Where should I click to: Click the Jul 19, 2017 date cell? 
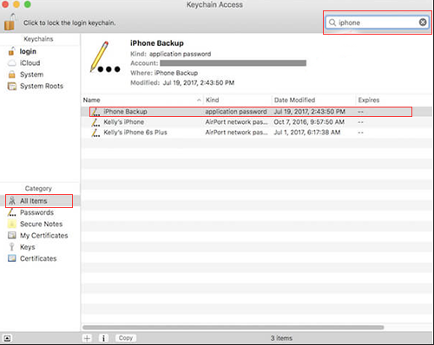point(309,112)
